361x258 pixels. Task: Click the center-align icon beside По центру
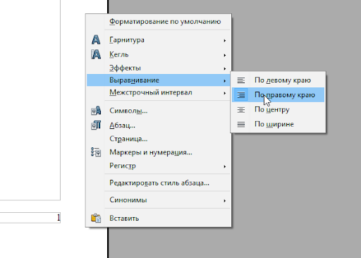pos(241,110)
